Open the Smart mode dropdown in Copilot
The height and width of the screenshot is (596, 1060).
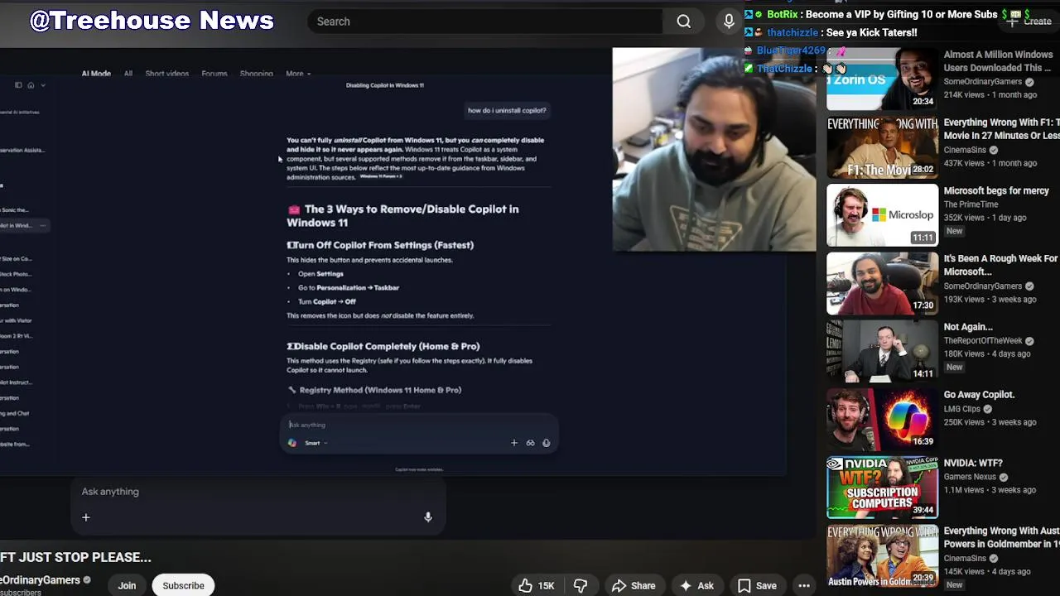(x=316, y=443)
